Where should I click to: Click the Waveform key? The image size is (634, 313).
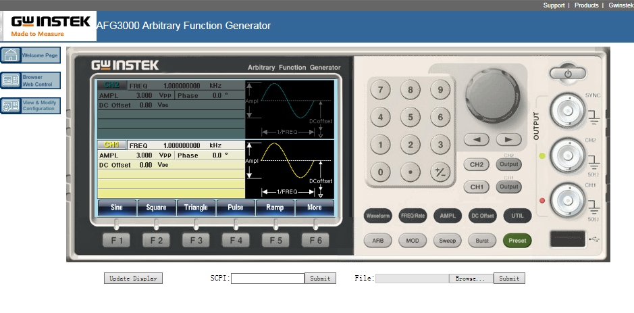(x=377, y=216)
